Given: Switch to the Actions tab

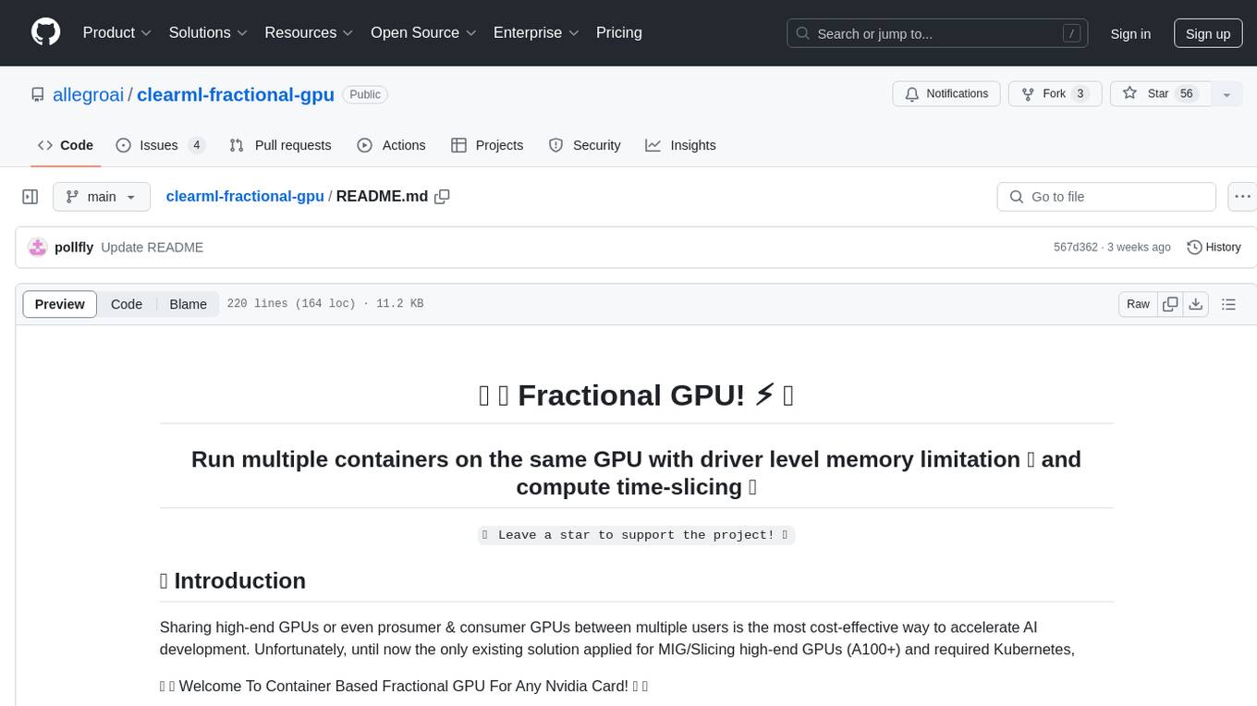Looking at the screenshot, I should pos(391,145).
